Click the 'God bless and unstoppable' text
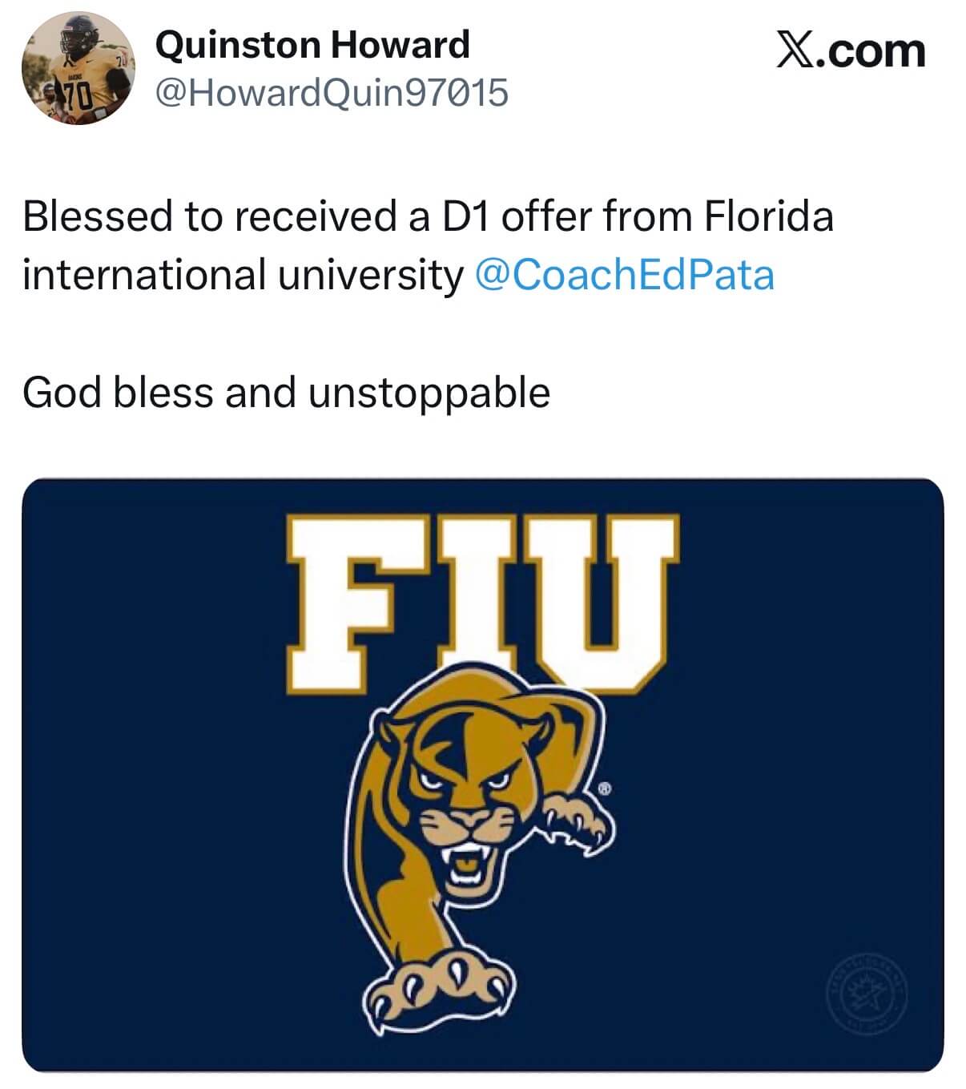Image resolution: width=966 pixels, height=1089 pixels. [286, 393]
